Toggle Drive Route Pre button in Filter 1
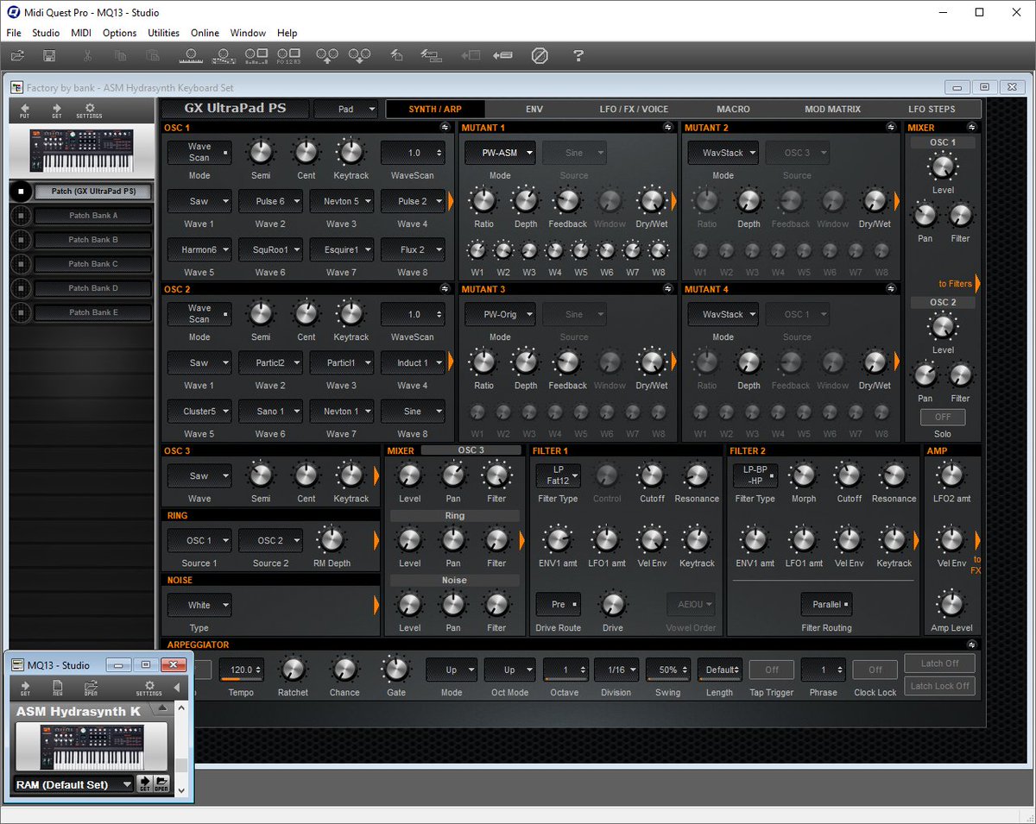1036x824 pixels. (x=558, y=604)
